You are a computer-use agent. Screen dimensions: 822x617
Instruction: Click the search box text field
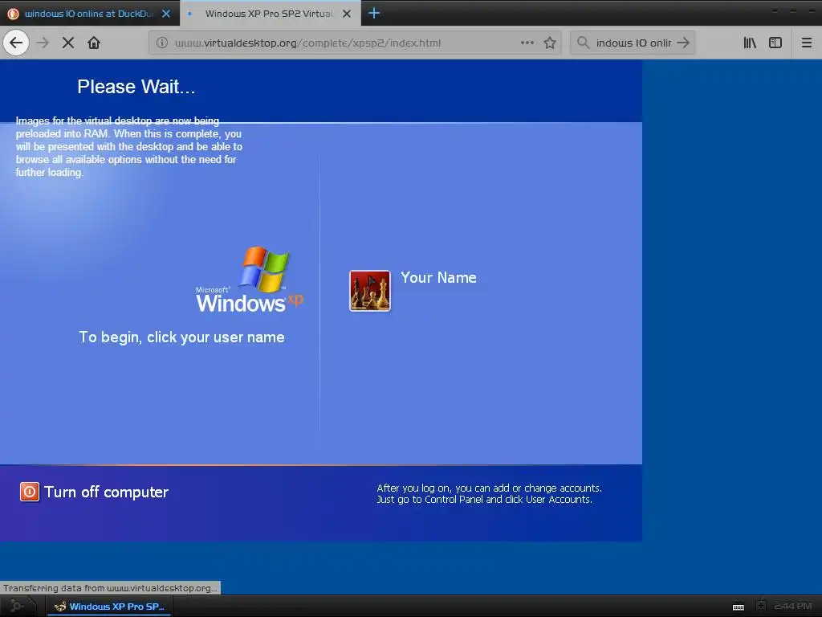(x=633, y=43)
